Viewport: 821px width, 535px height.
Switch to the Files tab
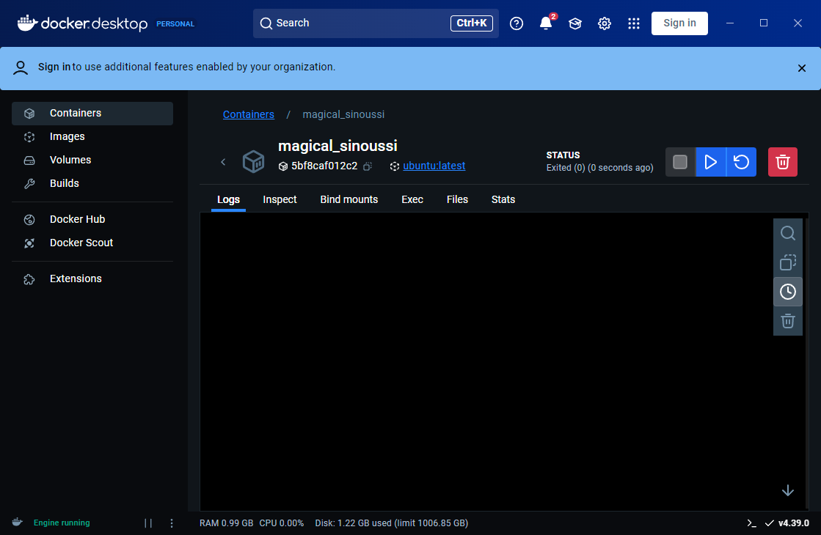point(457,200)
